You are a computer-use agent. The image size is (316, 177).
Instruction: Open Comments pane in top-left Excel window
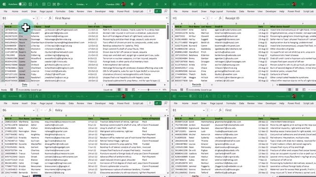(x=150, y=11)
